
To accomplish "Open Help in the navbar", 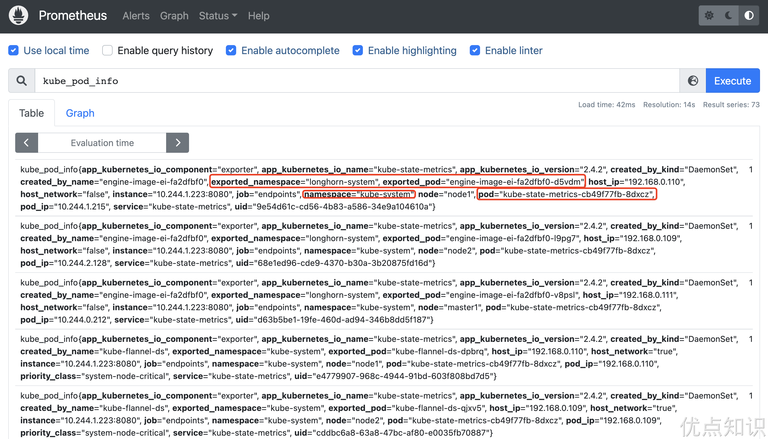I will coord(259,16).
